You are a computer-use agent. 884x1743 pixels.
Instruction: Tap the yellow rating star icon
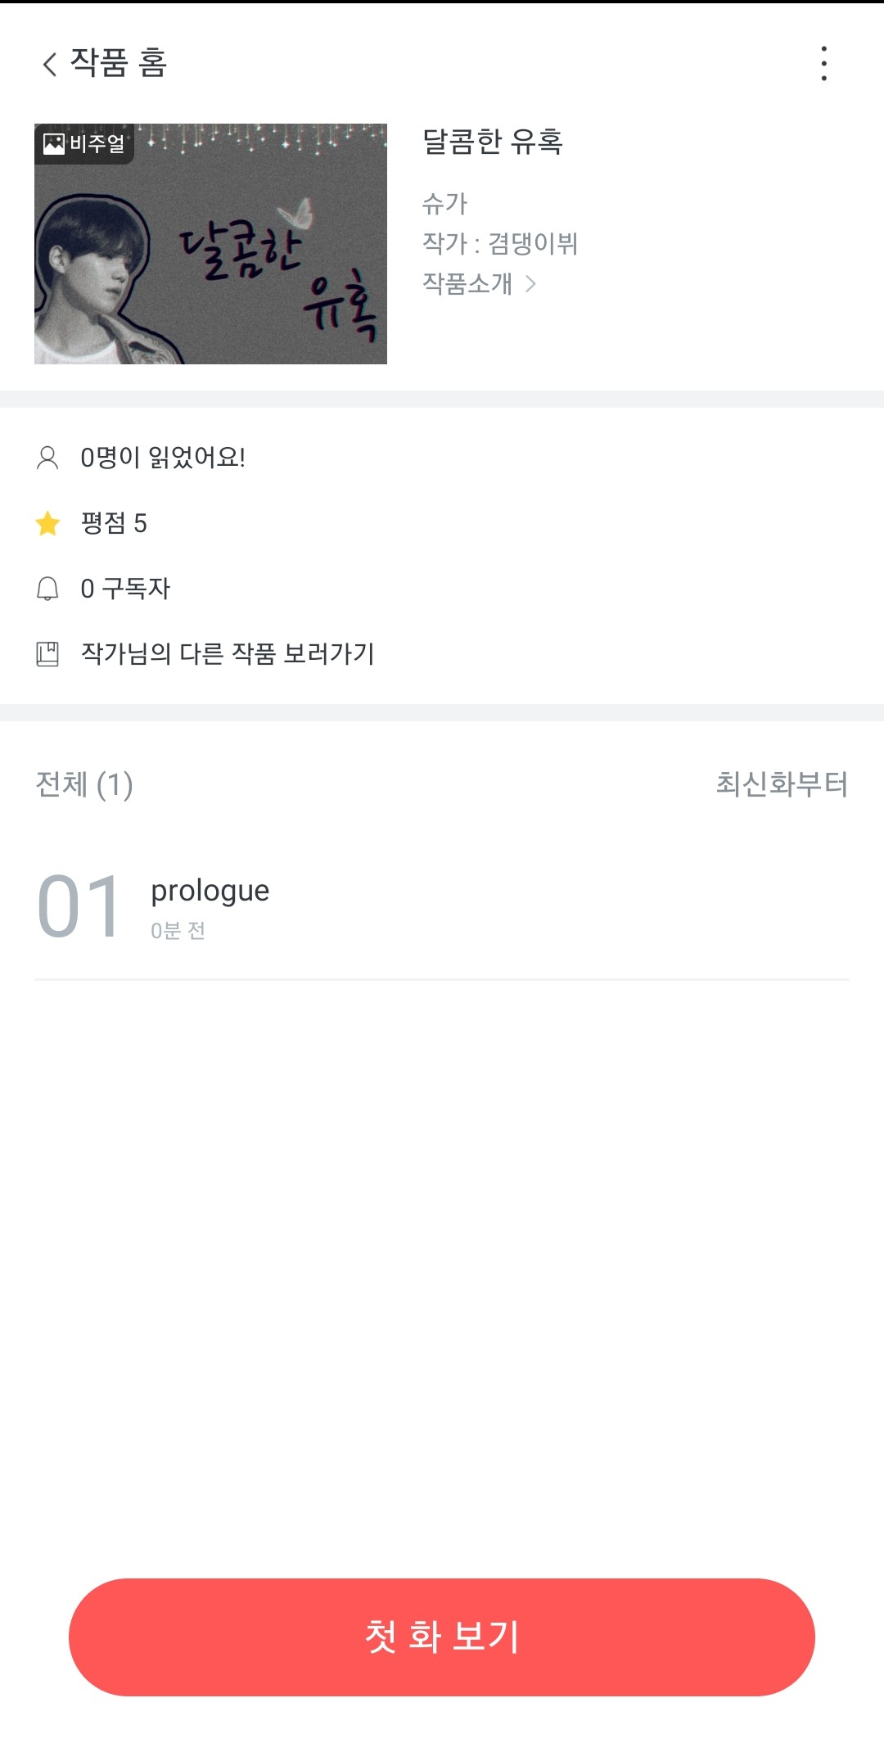point(48,523)
